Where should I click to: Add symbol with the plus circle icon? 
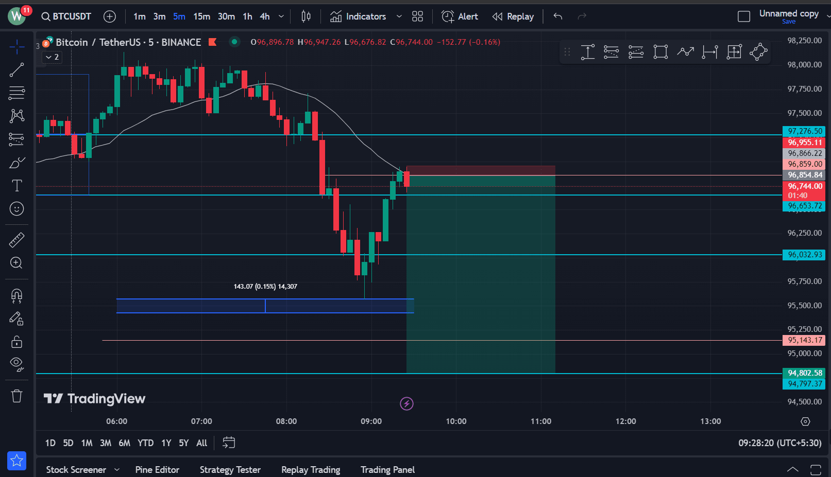point(110,16)
